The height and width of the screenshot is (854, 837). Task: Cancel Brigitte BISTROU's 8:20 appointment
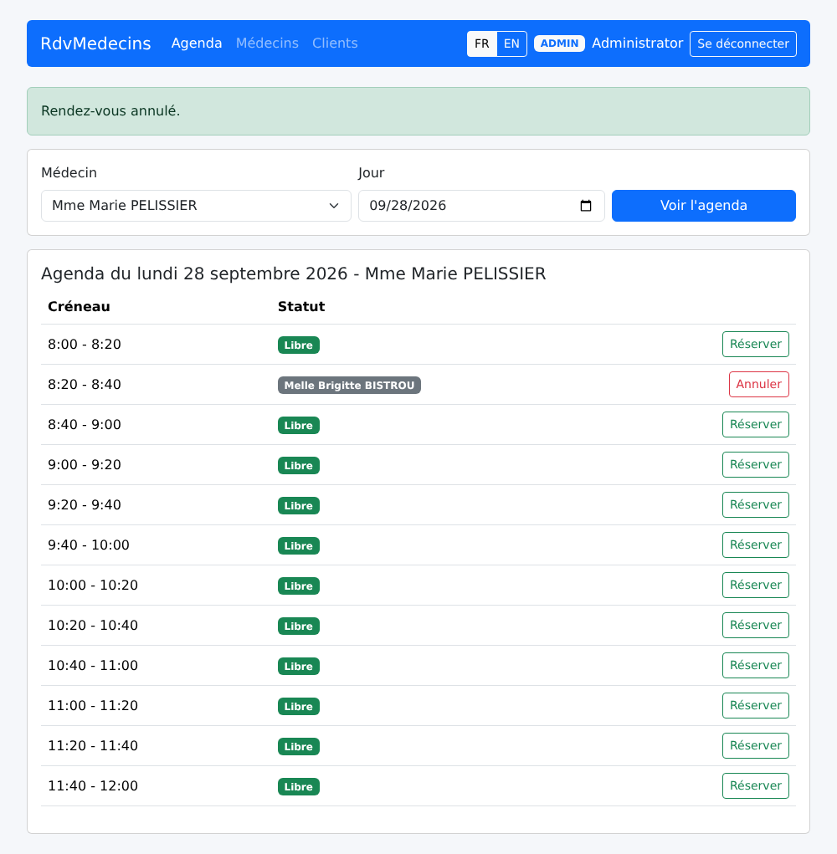point(759,385)
